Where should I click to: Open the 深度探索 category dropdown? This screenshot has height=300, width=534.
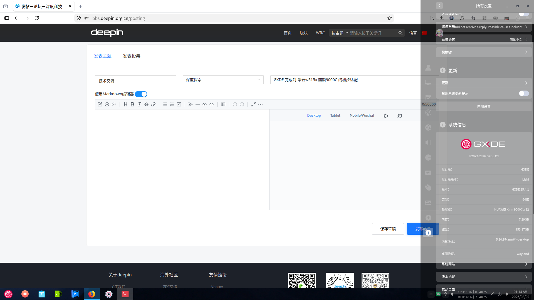click(x=223, y=80)
